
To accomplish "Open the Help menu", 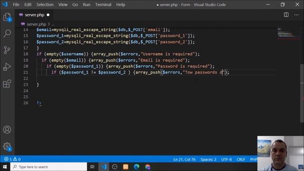I will coord(121,4).
